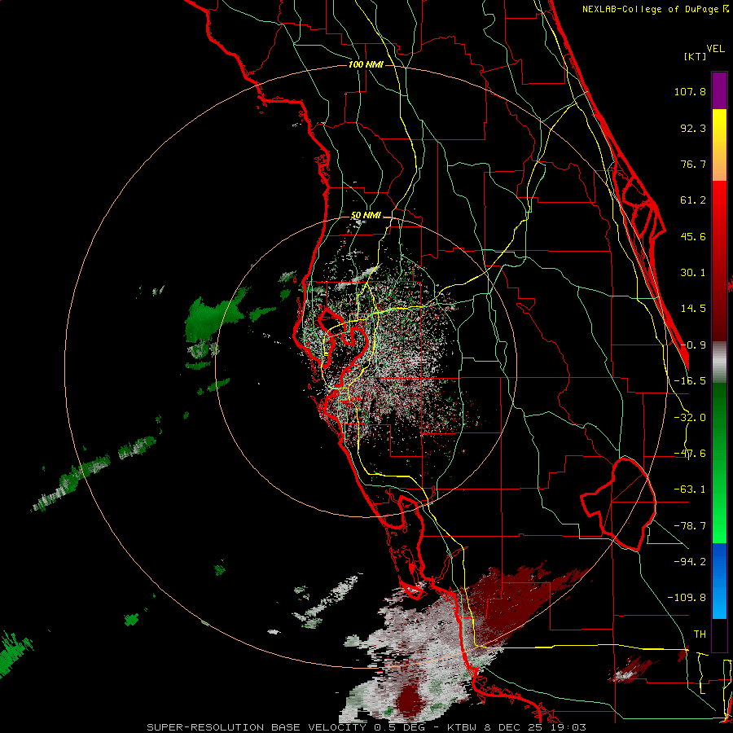Click the [KT] units label
The height and width of the screenshot is (733, 733).
tap(695, 56)
